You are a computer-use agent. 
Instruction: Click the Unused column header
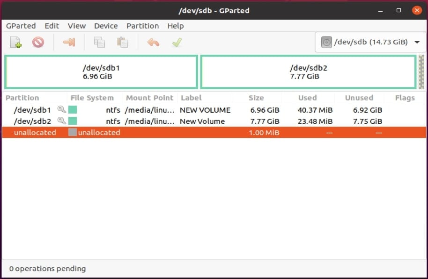pyautogui.click(x=359, y=98)
